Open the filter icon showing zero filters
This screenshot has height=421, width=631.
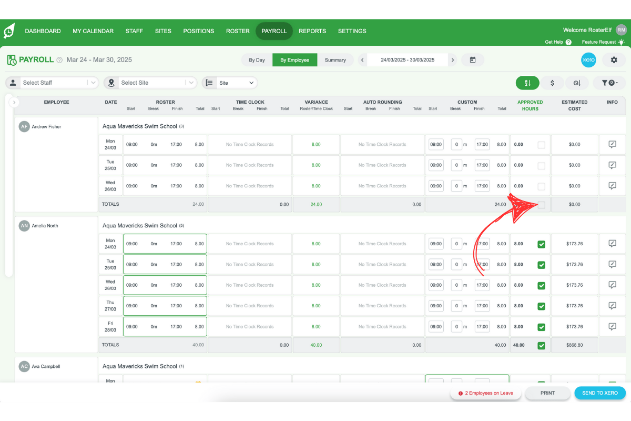pyautogui.click(x=609, y=83)
